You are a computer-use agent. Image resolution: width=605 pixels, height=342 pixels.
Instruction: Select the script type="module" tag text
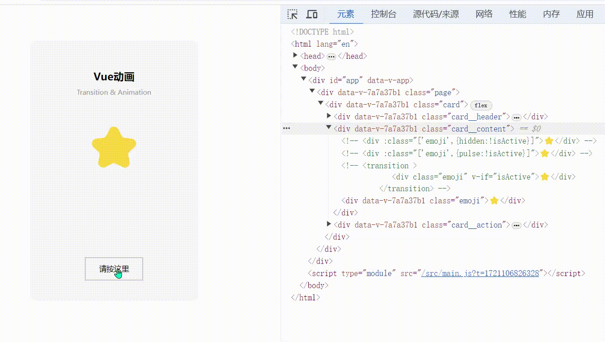[x=447, y=273]
